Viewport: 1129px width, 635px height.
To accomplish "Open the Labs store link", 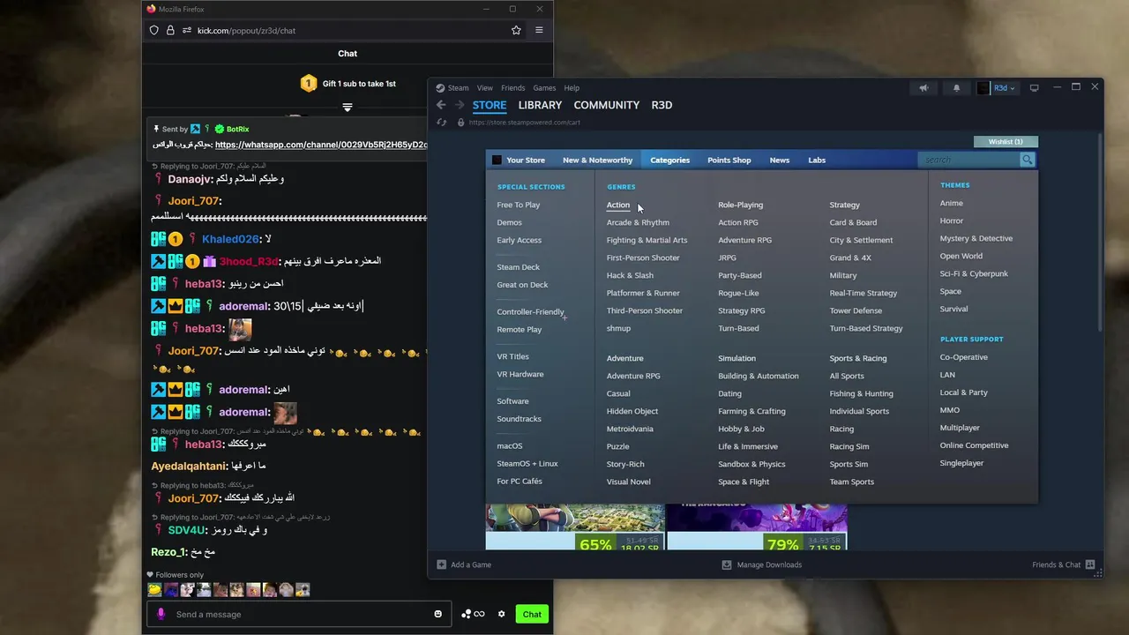I will click(x=817, y=160).
